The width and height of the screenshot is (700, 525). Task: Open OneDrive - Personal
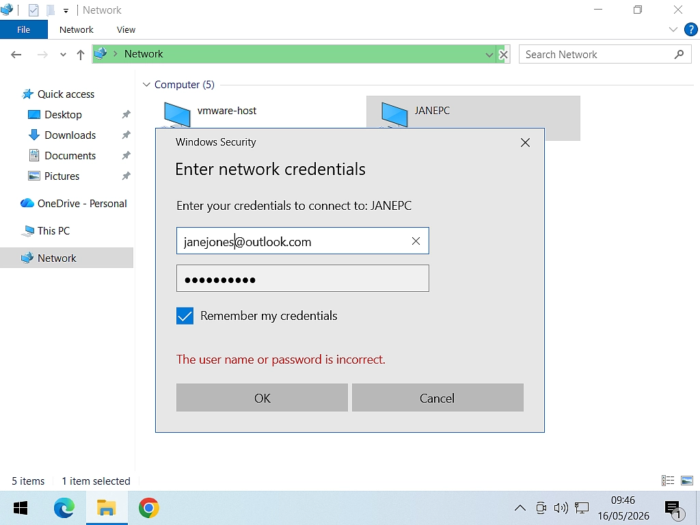click(82, 204)
